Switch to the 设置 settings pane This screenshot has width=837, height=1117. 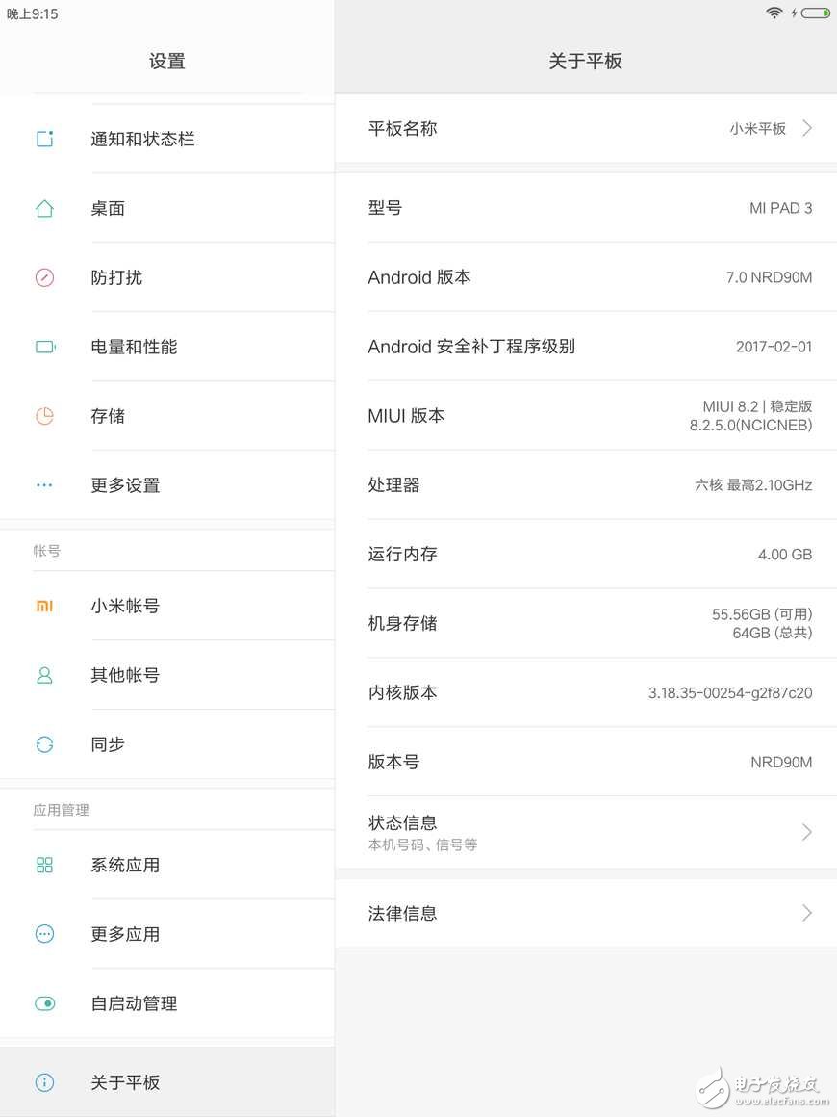167,61
